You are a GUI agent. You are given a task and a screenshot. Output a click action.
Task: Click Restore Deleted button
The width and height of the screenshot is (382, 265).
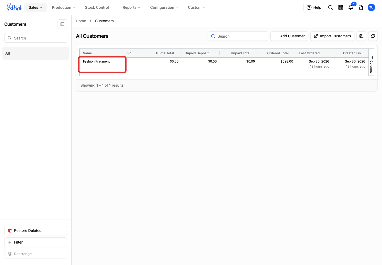tap(36, 231)
